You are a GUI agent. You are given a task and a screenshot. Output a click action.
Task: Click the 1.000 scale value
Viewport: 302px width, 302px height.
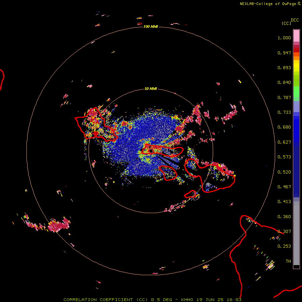coord(284,38)
